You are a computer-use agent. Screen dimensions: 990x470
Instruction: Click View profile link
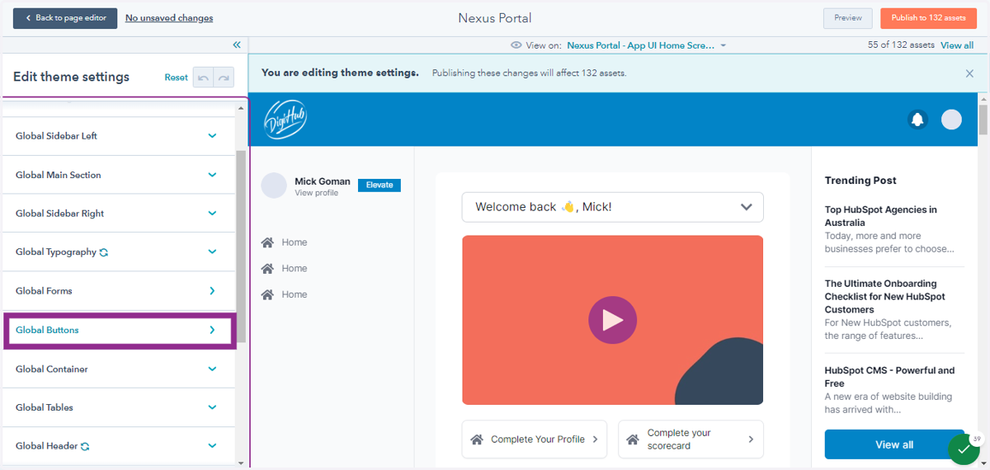click(x=316, y=193)
